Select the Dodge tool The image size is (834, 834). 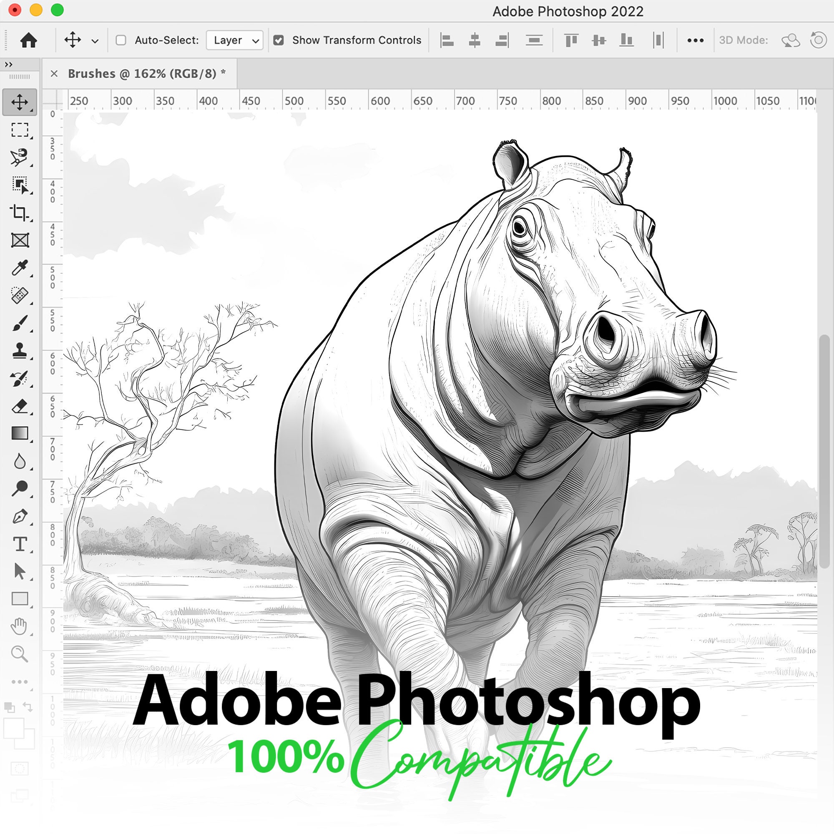[20, 488]
